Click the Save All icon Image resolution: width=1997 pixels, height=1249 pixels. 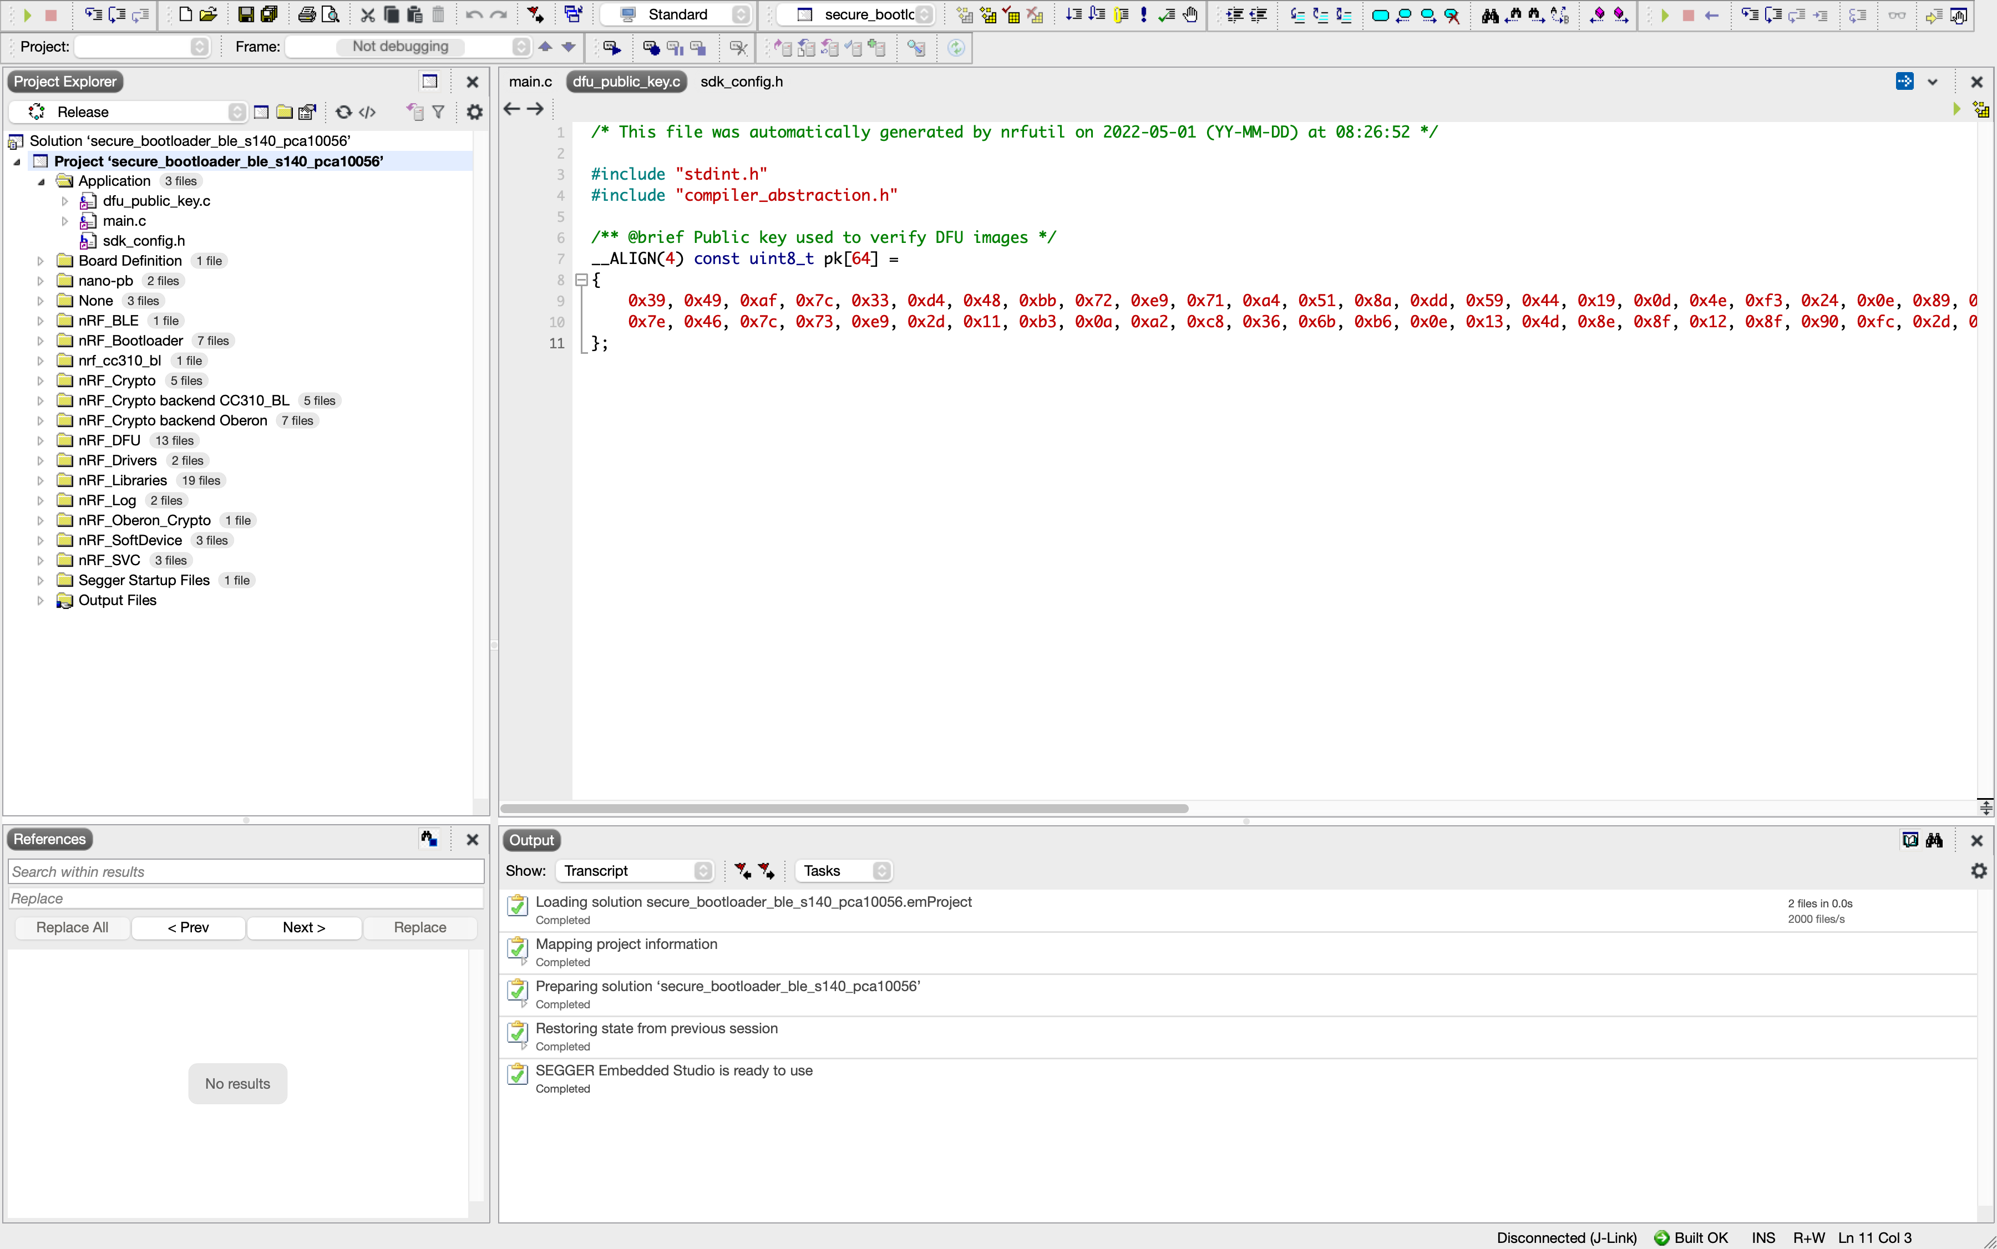[x=270, y=14]
